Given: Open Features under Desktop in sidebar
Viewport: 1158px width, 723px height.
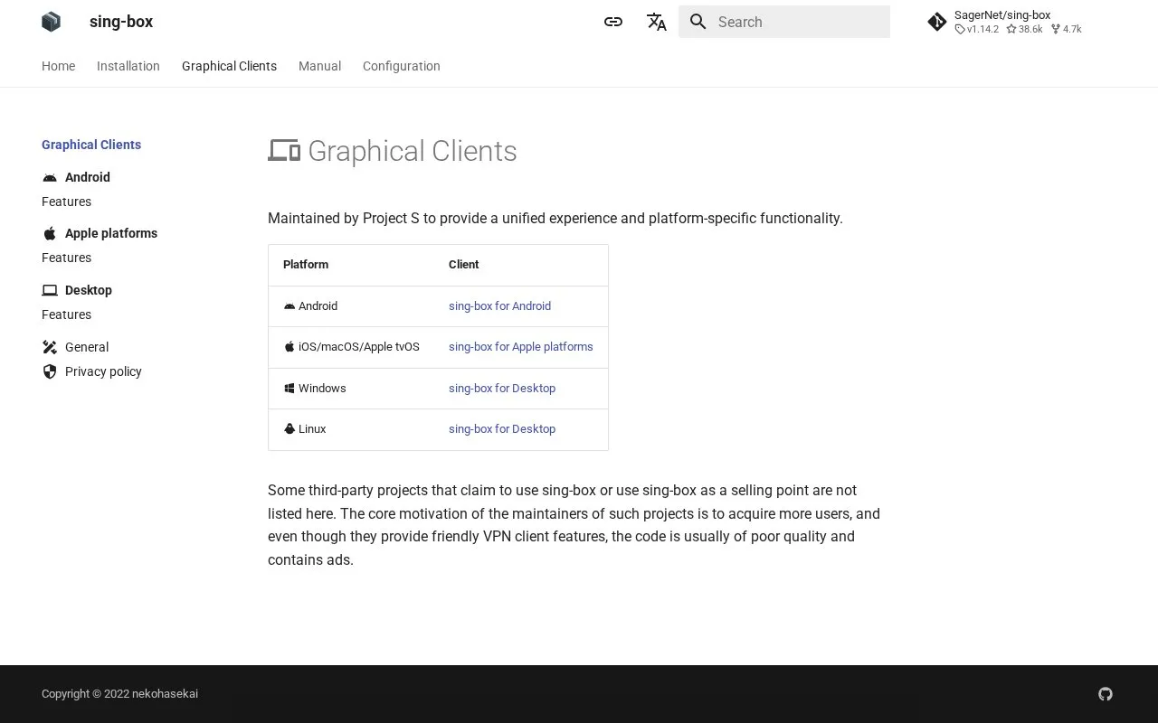Looking at the screenshot, I should (66, 315).
